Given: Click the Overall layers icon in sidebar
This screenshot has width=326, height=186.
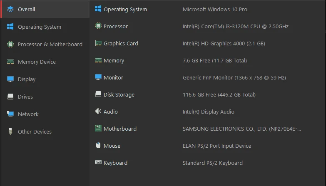Looking at the screenshot, I should [10, 9].
